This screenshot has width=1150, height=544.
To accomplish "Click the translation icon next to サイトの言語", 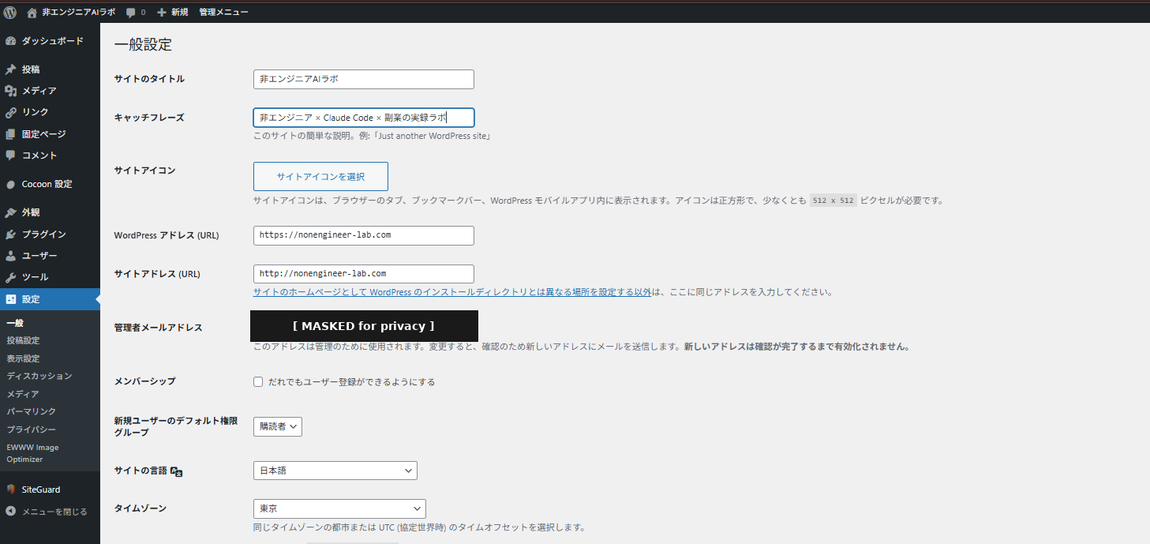I will coord(177,471).
